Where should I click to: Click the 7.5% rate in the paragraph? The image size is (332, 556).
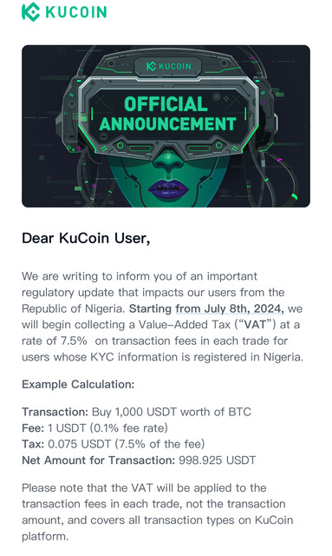[x=74, y=341]
